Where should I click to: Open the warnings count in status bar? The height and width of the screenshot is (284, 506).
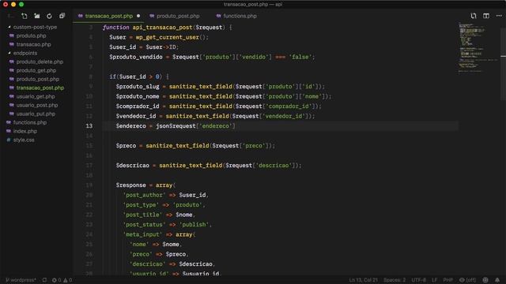68,280
